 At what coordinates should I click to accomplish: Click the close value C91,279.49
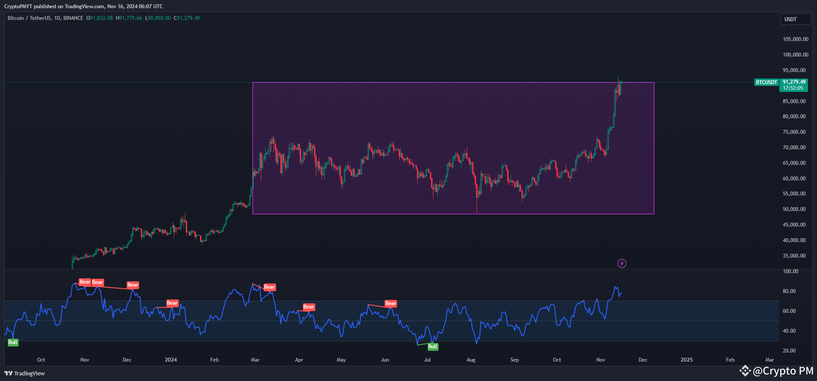point(187,18)
